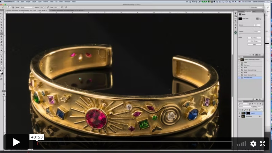Hide Layer 1 via eye icon

click(x=239, y=113)
